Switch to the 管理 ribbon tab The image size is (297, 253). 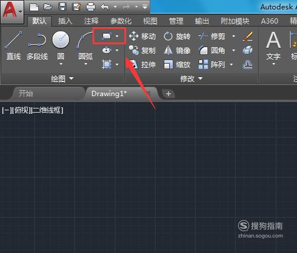pos(176,21)
